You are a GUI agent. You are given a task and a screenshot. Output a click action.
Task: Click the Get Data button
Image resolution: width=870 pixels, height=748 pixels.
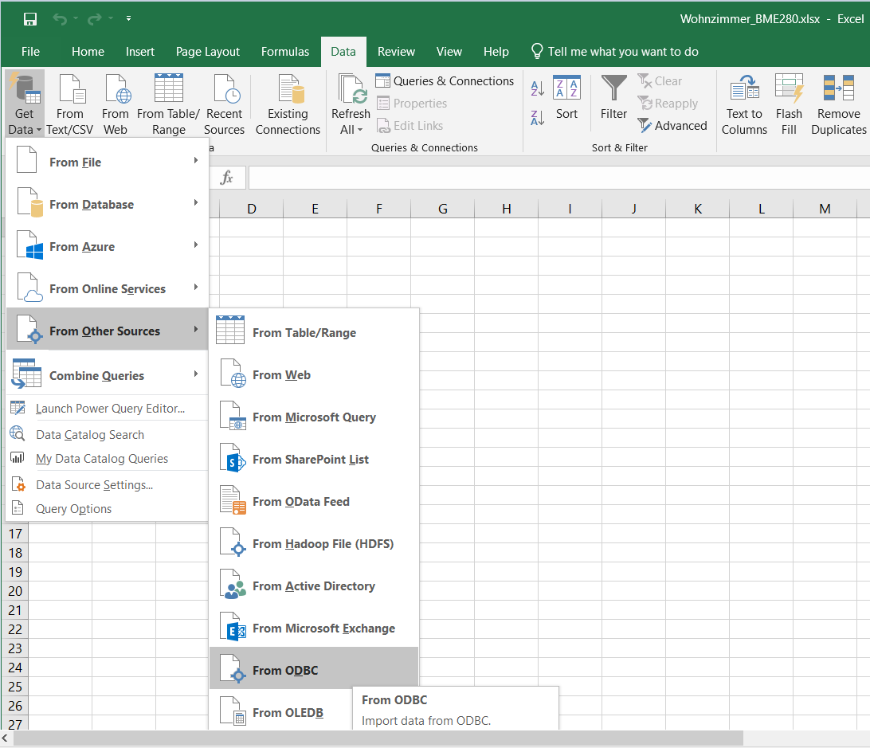[25, 104]
